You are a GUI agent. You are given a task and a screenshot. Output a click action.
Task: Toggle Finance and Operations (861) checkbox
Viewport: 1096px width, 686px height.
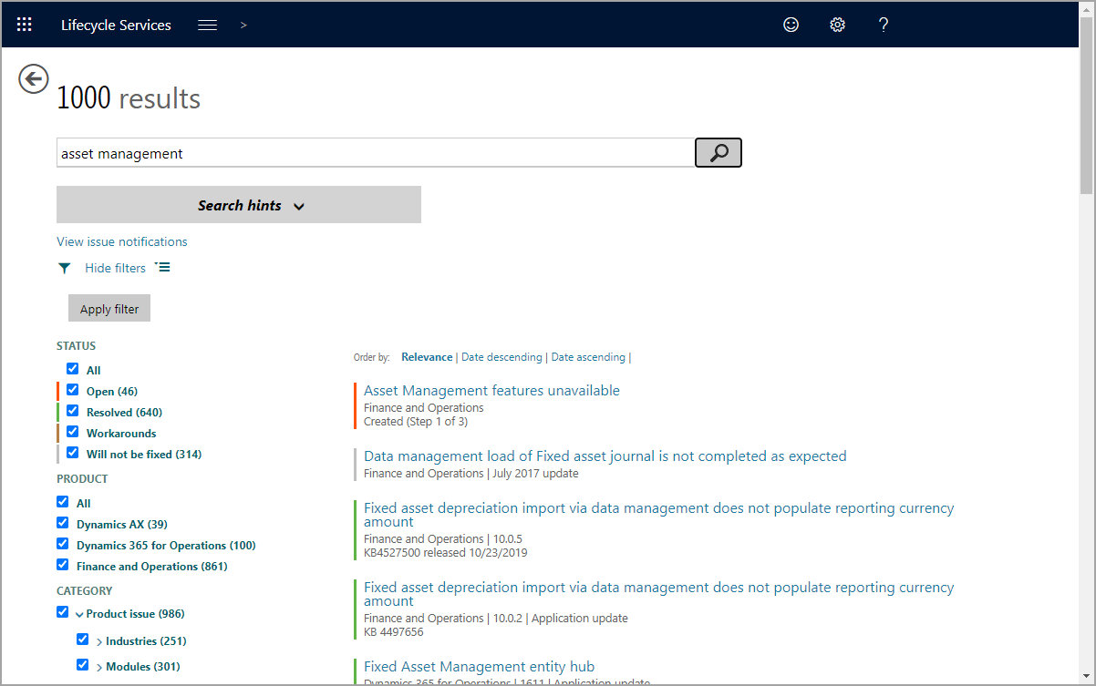pyautogui.click(x=62, y=565)
